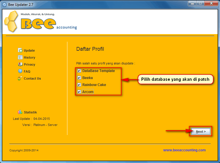Click the Contact Us icon
This screenshot has width=220, height=163.
pyautogui.click(x=20, y=78)
